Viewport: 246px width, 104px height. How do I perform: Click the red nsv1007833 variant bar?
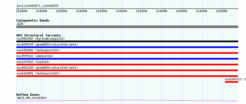point(127,65)
